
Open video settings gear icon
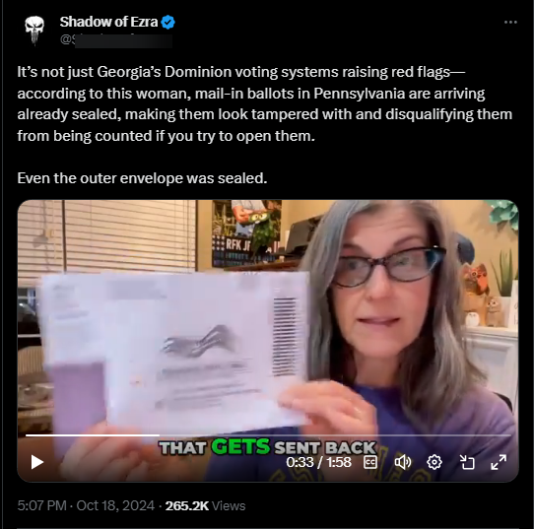click(434, 462)
